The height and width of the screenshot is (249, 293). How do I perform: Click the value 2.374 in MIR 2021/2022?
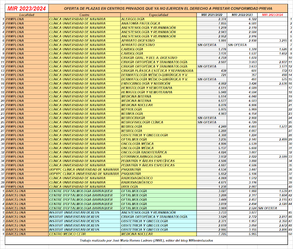[212, 19]
